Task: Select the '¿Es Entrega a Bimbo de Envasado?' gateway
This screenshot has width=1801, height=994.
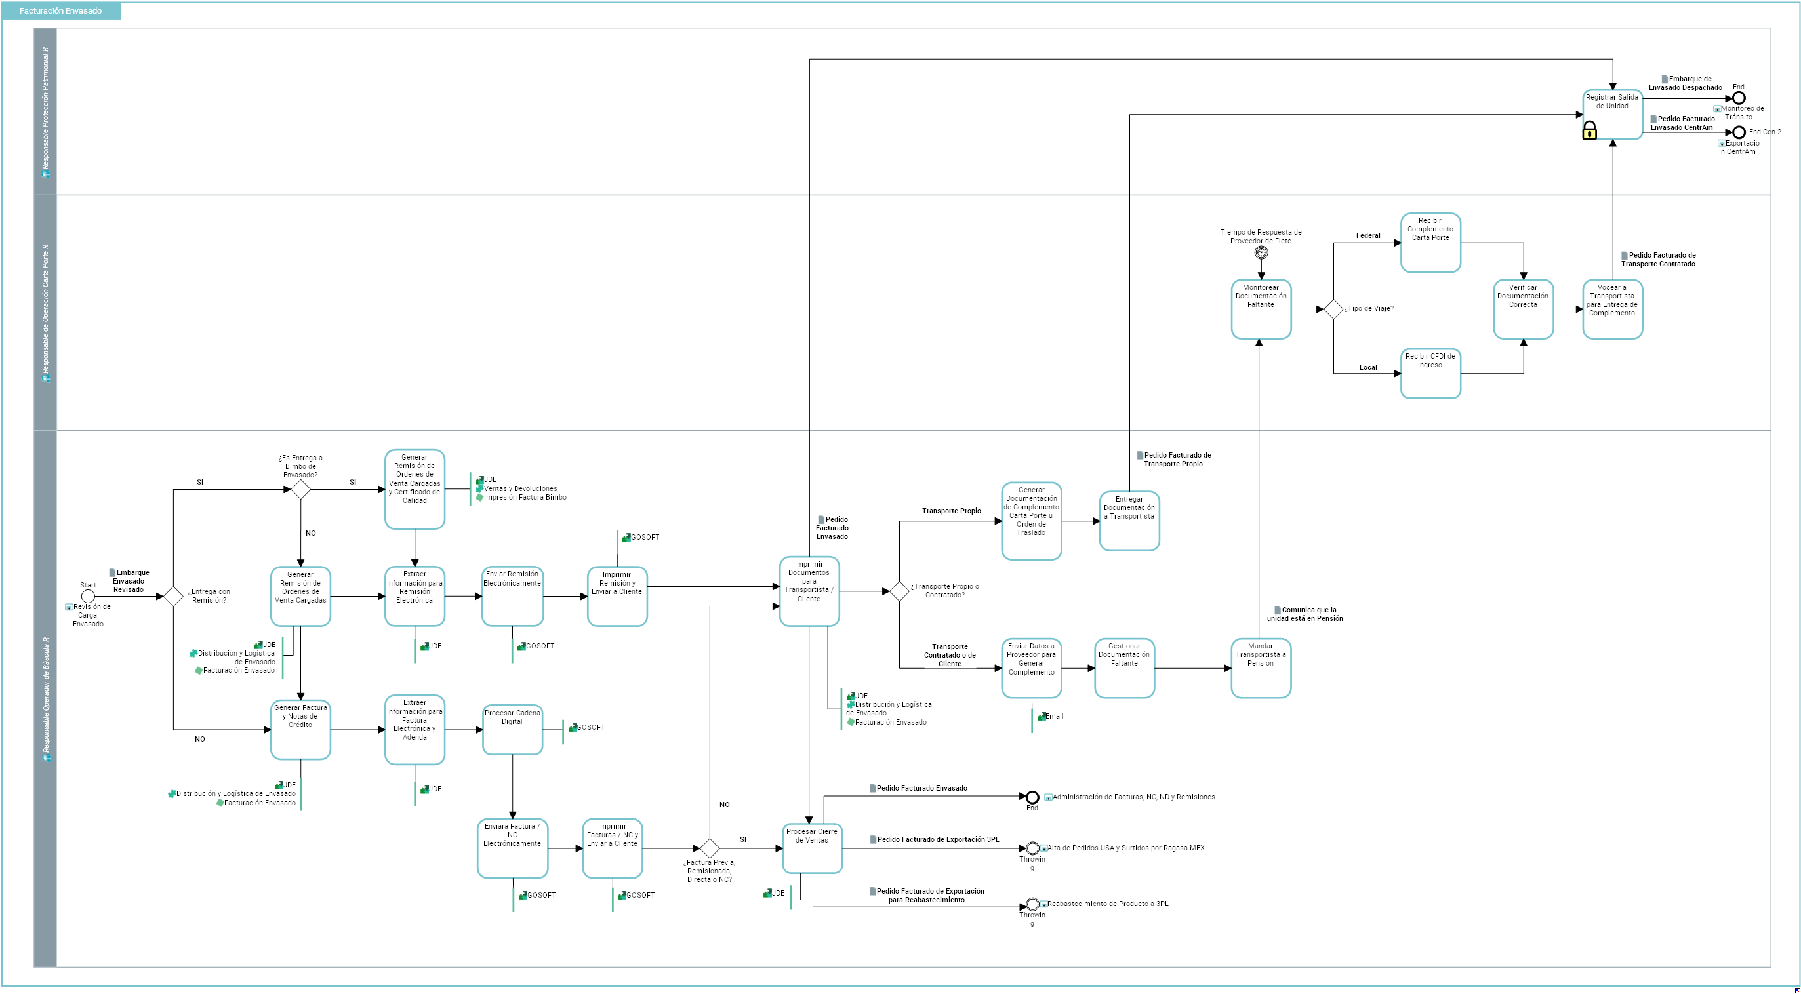Action: point(300,489)
